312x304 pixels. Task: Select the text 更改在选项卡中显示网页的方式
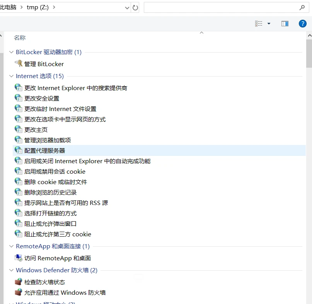tap(65, 119)
